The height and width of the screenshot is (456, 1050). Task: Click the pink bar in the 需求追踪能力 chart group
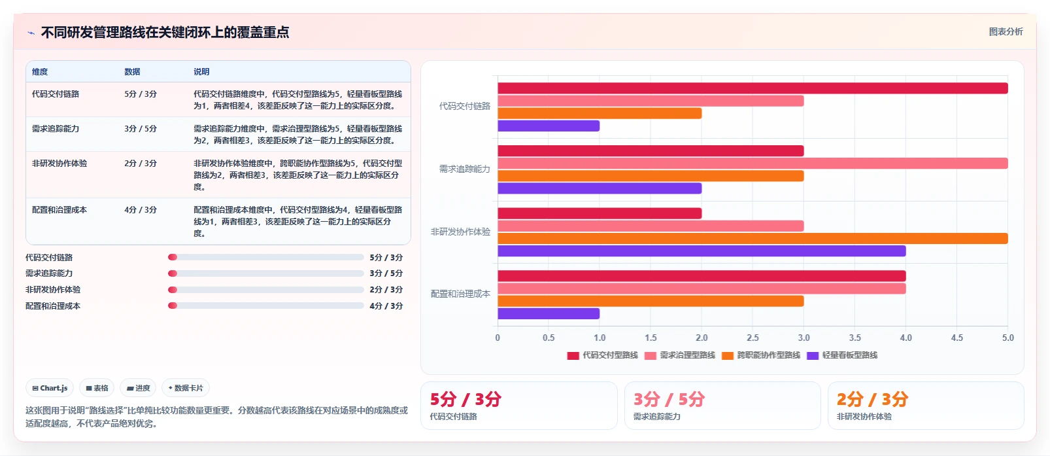[753, 163]
